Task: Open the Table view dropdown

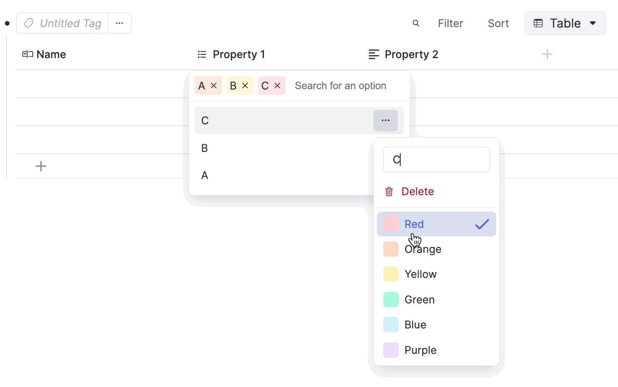Action: pos(565,23)
